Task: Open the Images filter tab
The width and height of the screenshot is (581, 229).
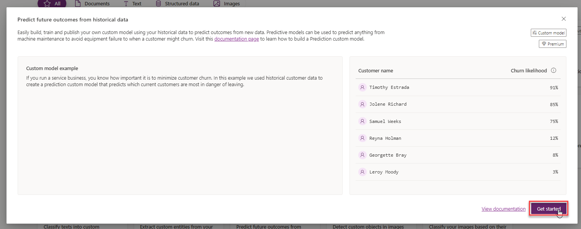Action: 227,4
